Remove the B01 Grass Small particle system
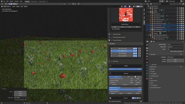 tap(140, 49)
